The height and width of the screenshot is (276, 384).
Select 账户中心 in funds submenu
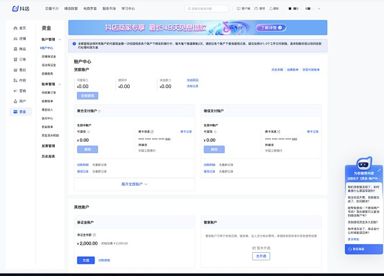point(47,48)
